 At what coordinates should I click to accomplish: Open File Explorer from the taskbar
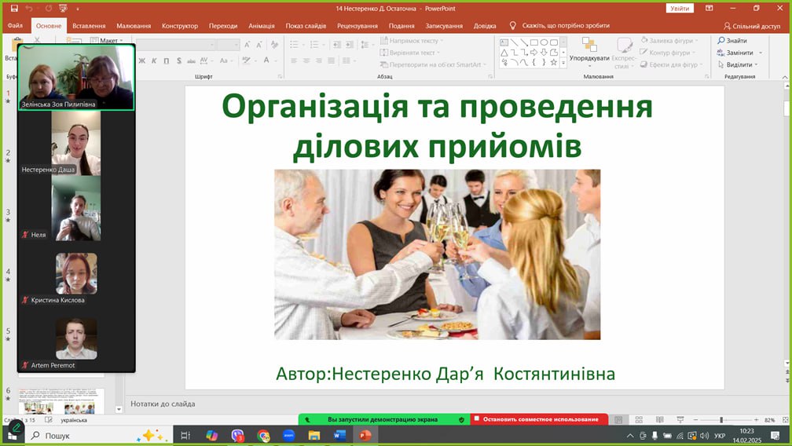[314, 435]
